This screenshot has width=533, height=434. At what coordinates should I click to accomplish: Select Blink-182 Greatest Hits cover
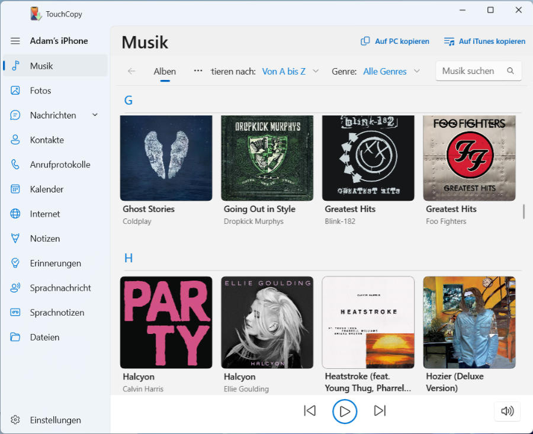[368, 158]
